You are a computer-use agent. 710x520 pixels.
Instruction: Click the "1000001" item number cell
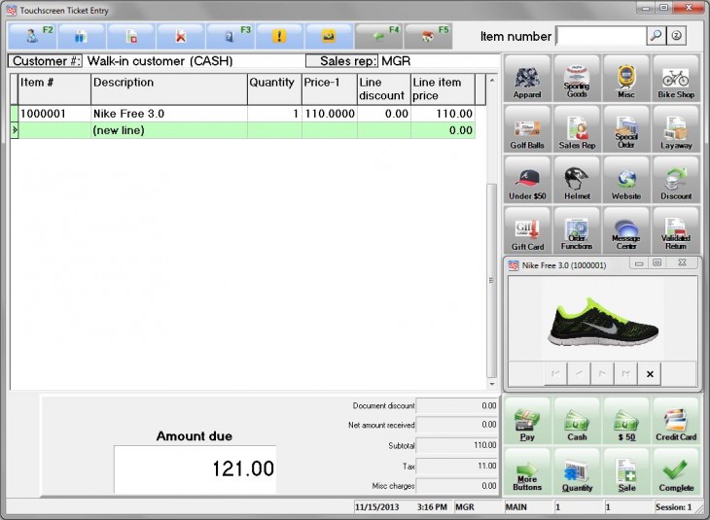pos(54,114)
